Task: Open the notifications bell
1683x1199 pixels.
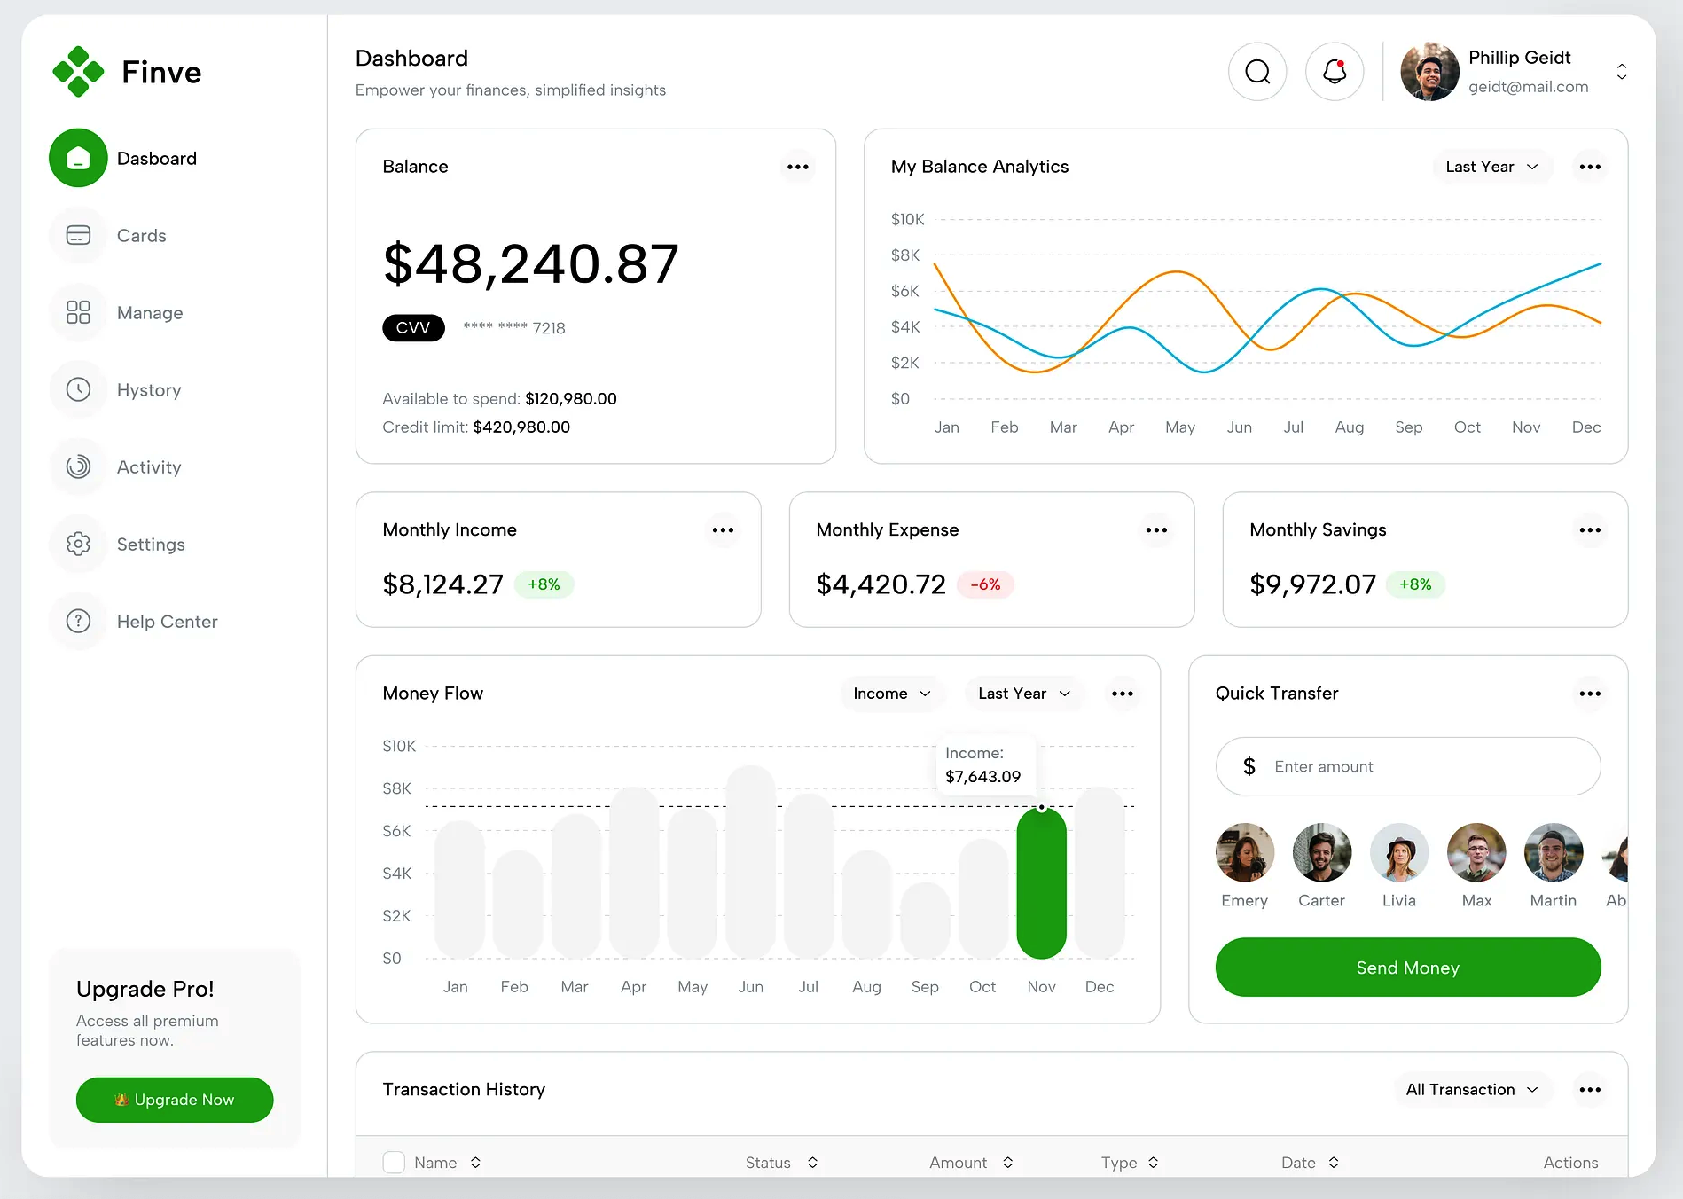Action: pos(1334,72)
